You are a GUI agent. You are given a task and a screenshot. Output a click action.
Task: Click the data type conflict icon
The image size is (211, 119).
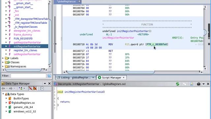tap(20, 89)
